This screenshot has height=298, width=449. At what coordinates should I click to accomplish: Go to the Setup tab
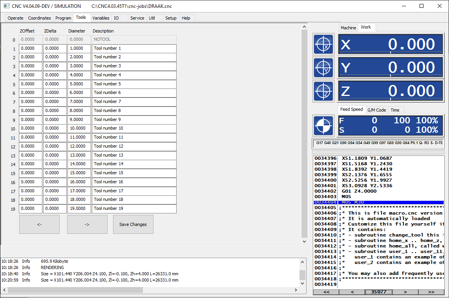click(171, 18)
